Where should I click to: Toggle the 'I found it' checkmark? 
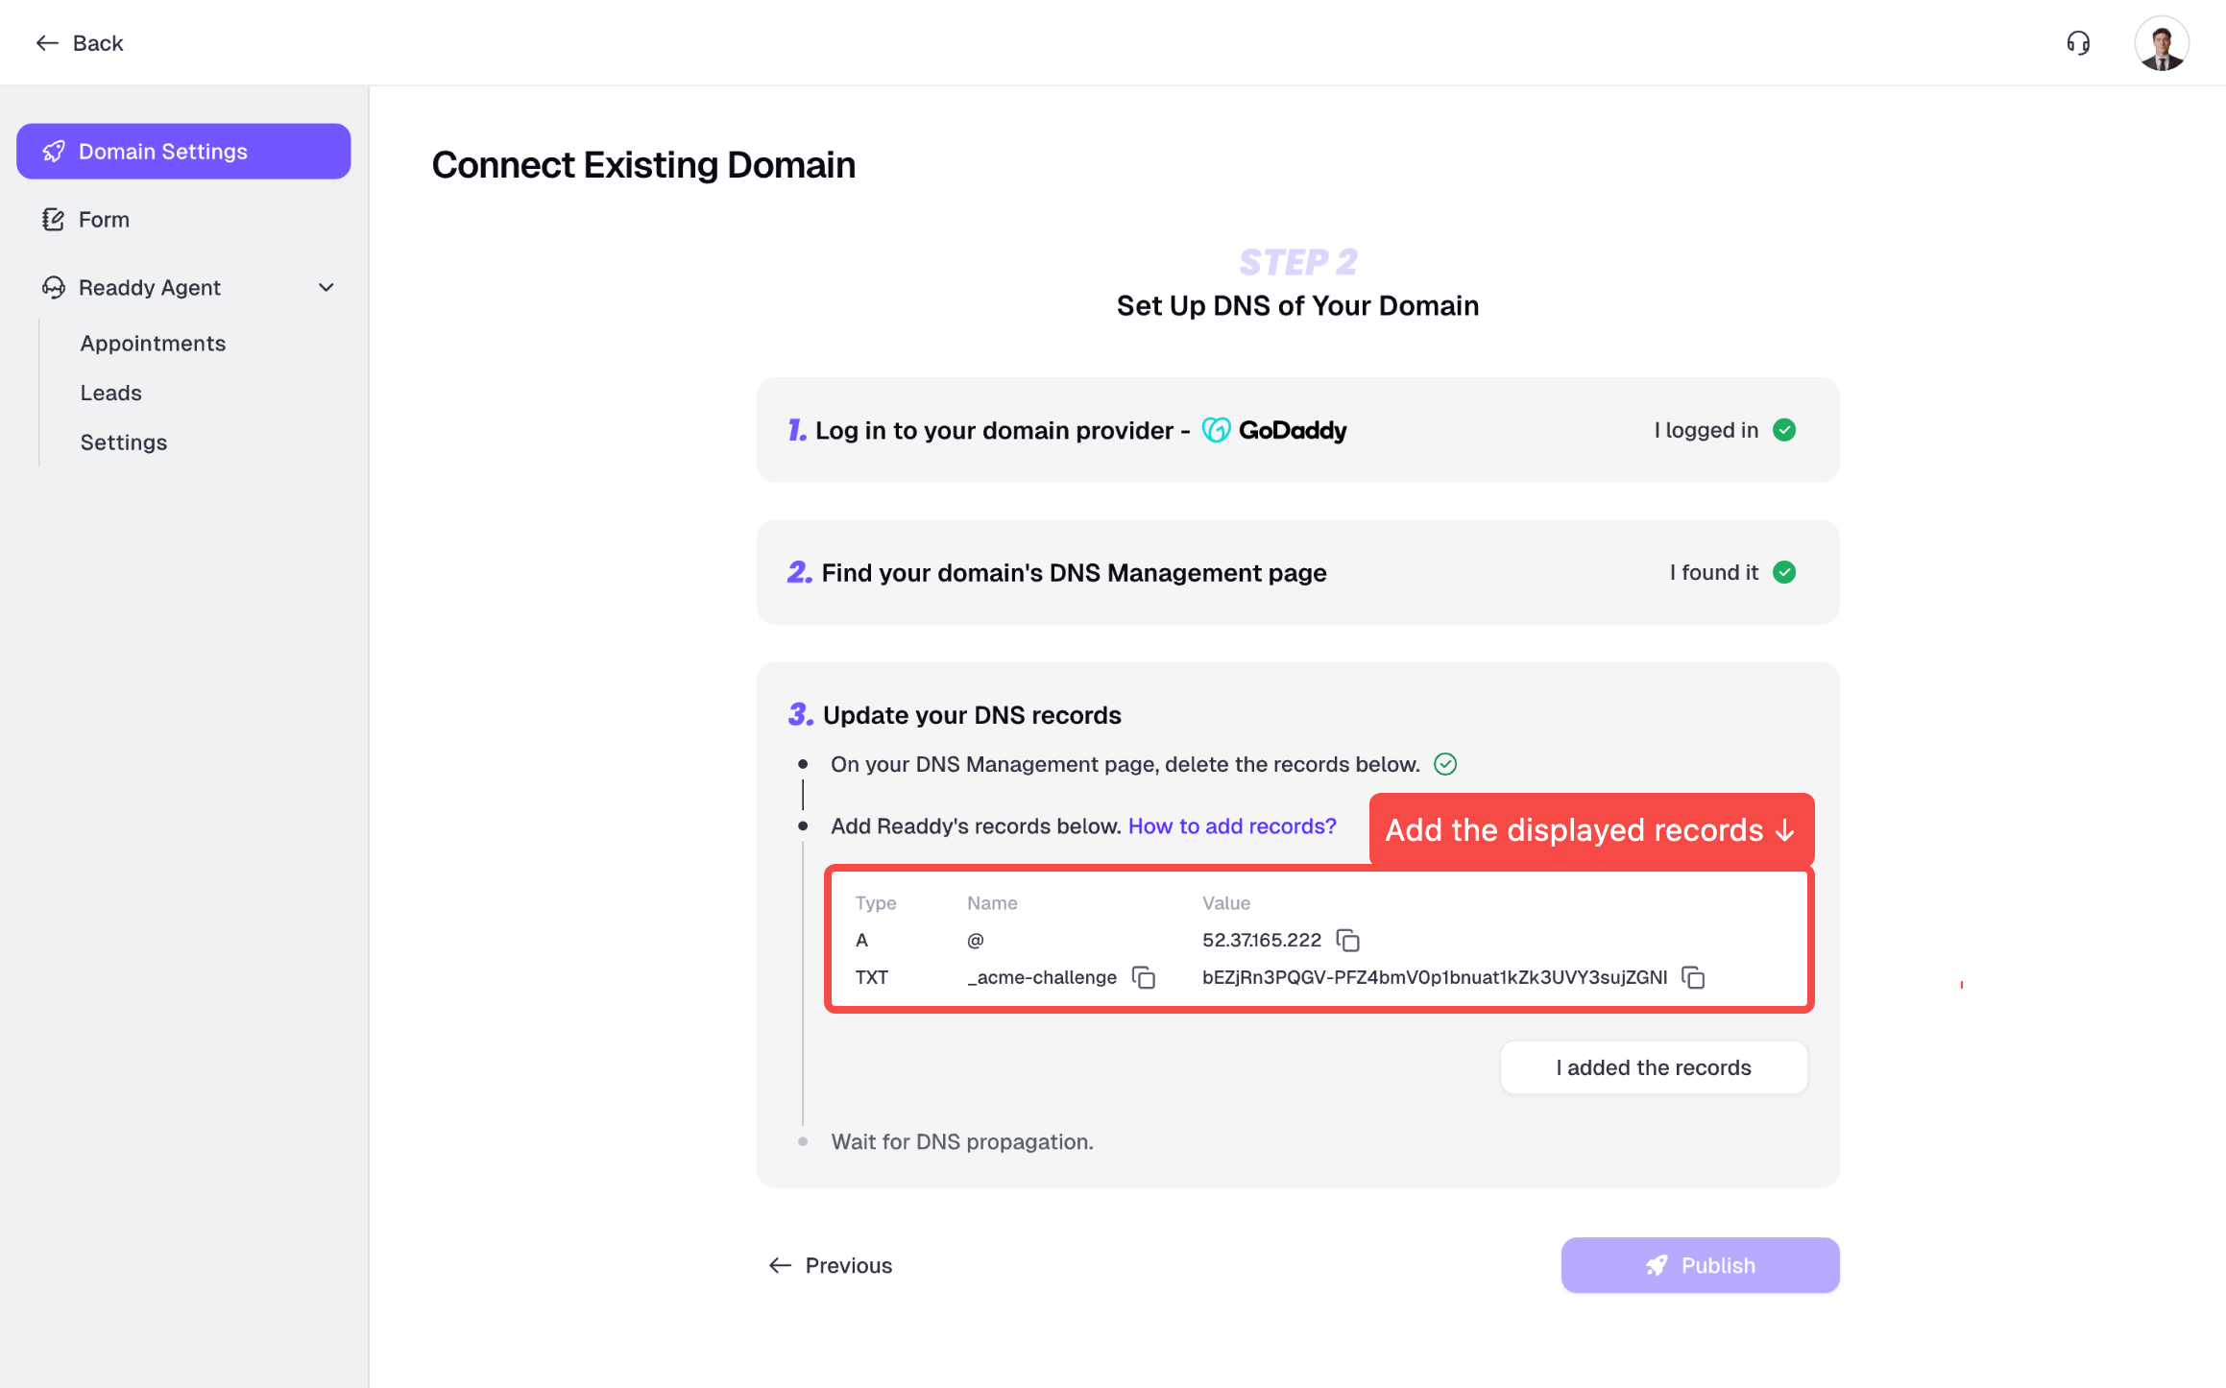click(x=1784, y=573)
